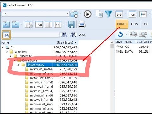This screenshot has width=152, height=114.
Task: Toggle the binoculars search panel button
Action: click(6, 35)
